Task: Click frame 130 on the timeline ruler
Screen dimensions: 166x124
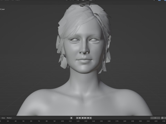Action: (x=86, y=121)
